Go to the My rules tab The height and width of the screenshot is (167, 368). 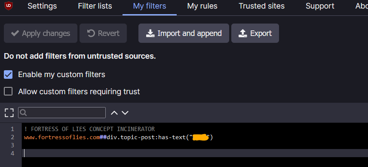[202, 6]
